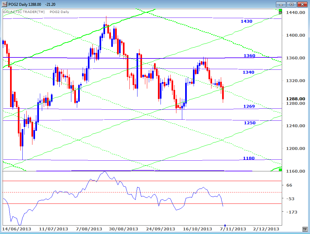Select the 1360 price level label

coord(249,56)
